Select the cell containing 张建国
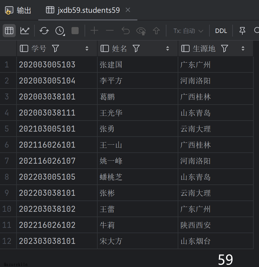This screenshot has width=259, height=267. (x=111, y=65)
